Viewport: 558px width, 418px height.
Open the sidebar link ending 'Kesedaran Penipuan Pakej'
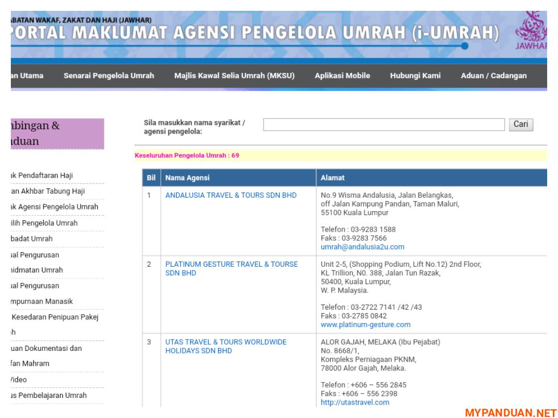tap(55, 317)
